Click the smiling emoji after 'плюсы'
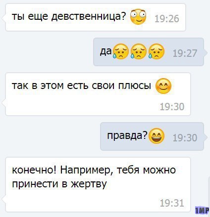This screenshot has height=217, width=210. (x=163, y=86)
